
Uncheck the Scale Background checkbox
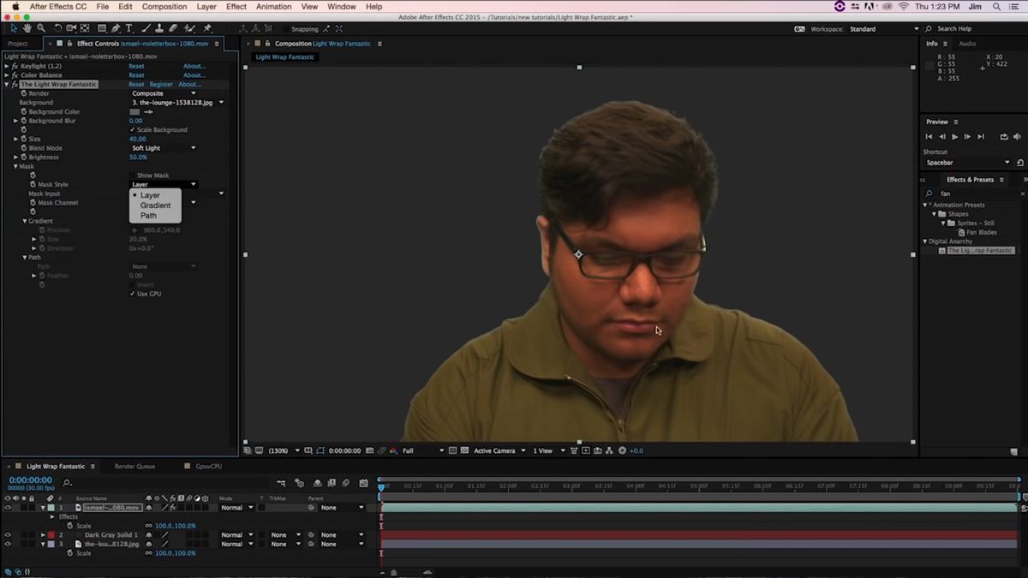point(132,130)
